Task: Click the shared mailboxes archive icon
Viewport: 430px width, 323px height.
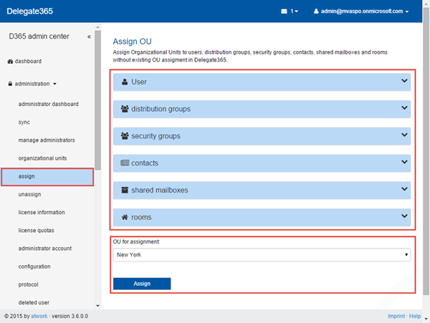Action: tap(125, 190)
